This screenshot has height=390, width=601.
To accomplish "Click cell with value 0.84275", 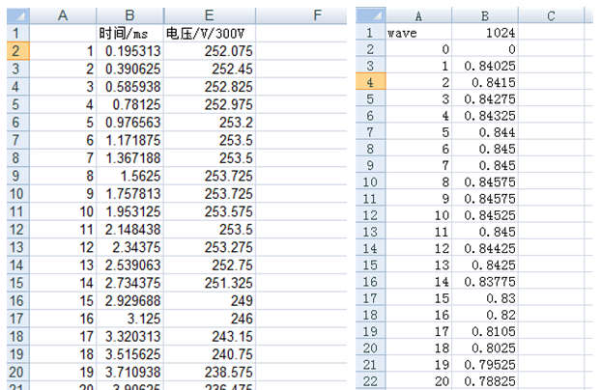I will pos(485,98).
